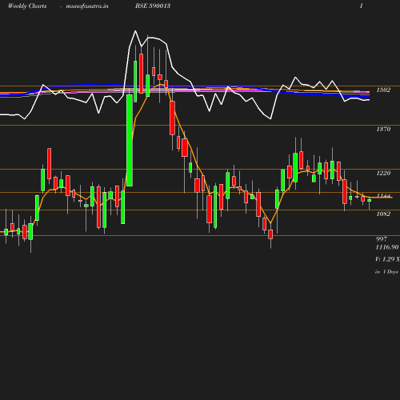The height and width of the screenshot is (400, 400).
Task: Click the 'munafasutra.in' source label
Action: point(87,6)
